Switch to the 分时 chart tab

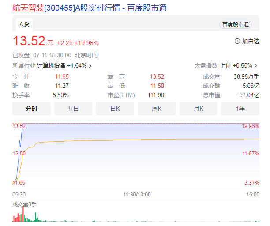pyautogui.click(x=31, y=109)
